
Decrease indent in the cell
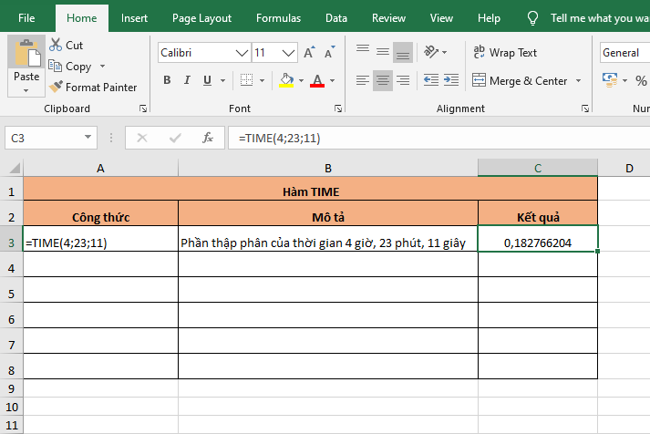(x=431, y=79)
